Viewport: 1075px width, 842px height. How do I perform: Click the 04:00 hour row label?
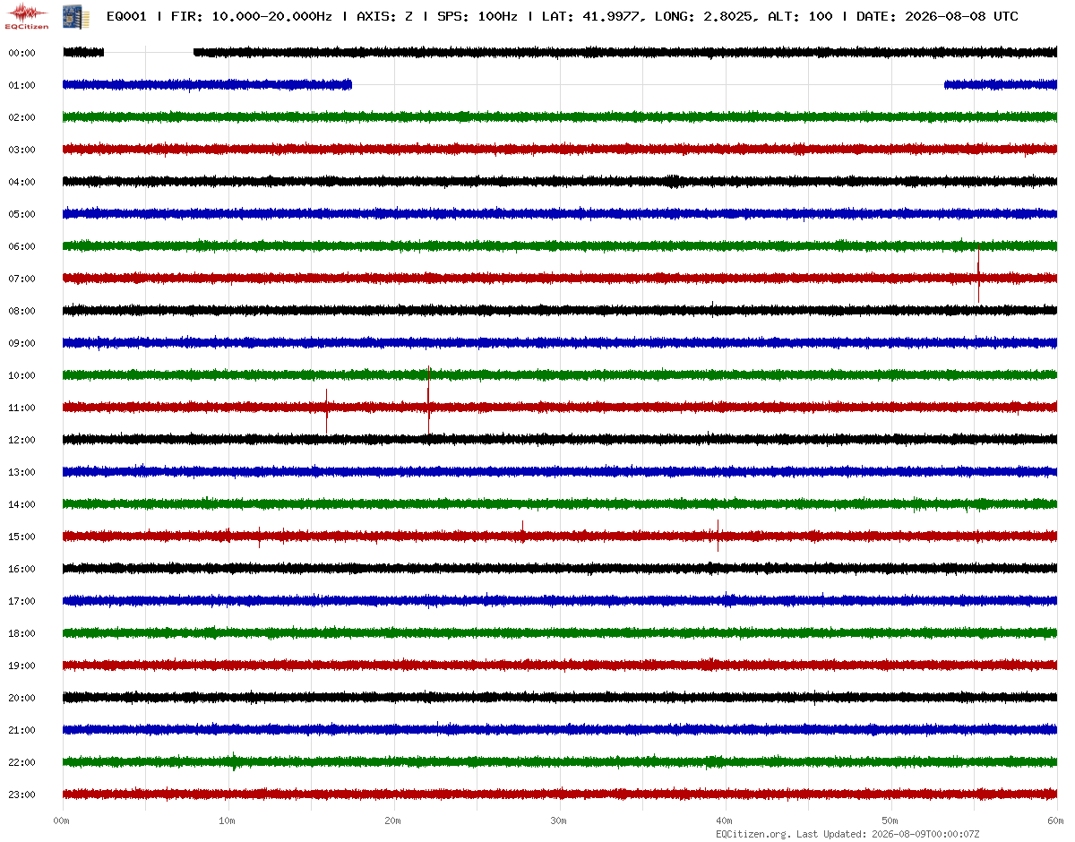tap(21, 182)
